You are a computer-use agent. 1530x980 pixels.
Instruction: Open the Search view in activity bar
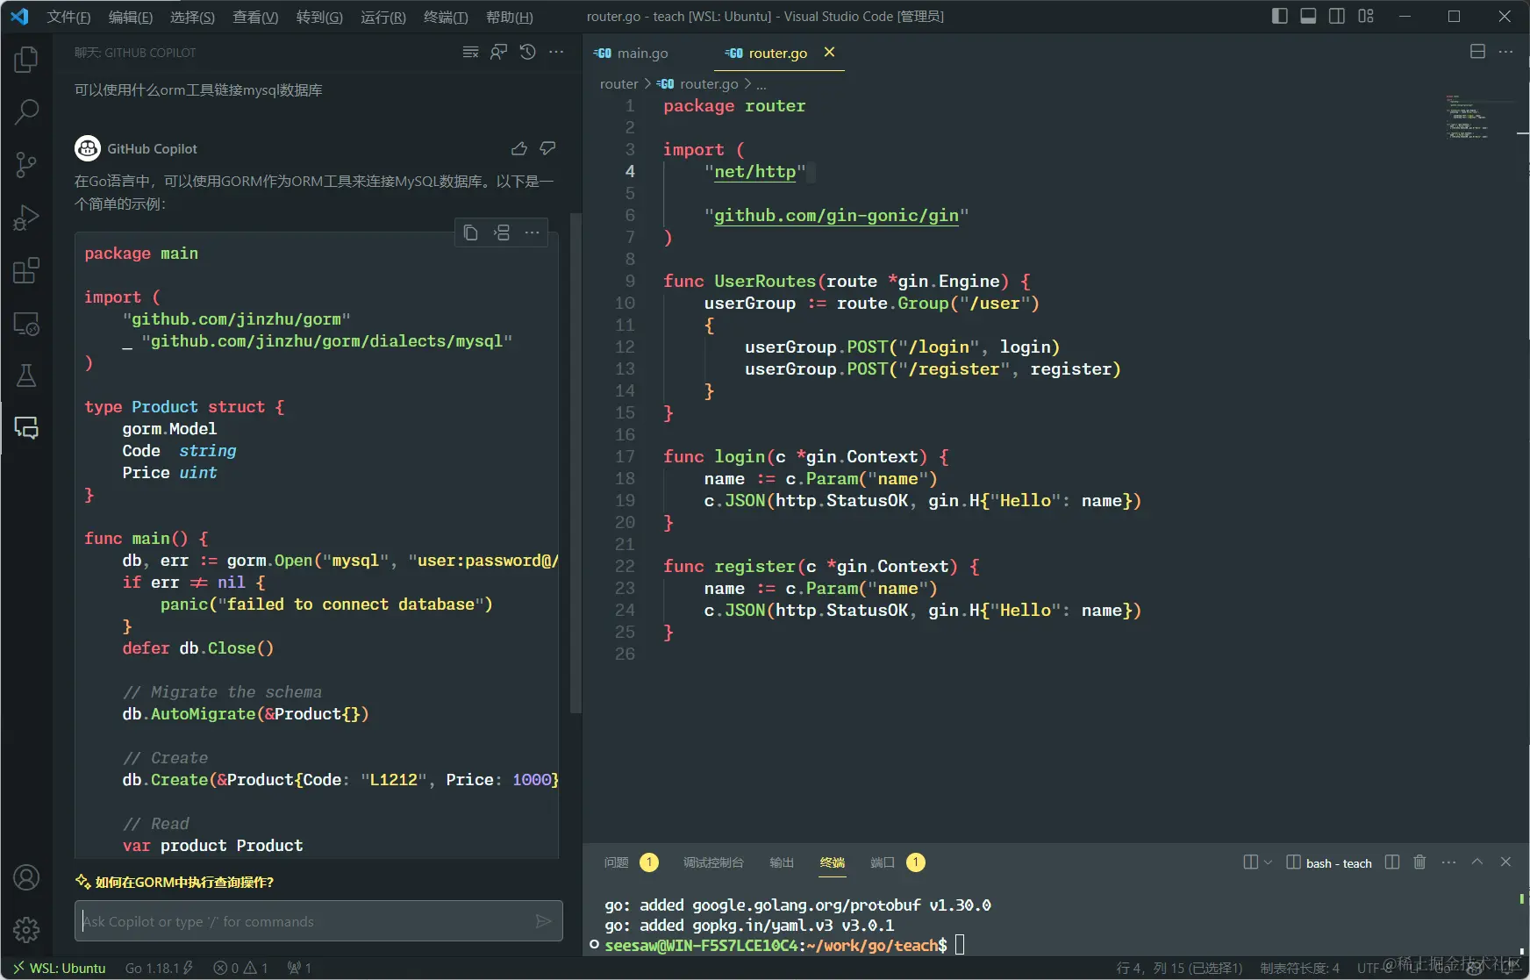(x=26, y=111)
